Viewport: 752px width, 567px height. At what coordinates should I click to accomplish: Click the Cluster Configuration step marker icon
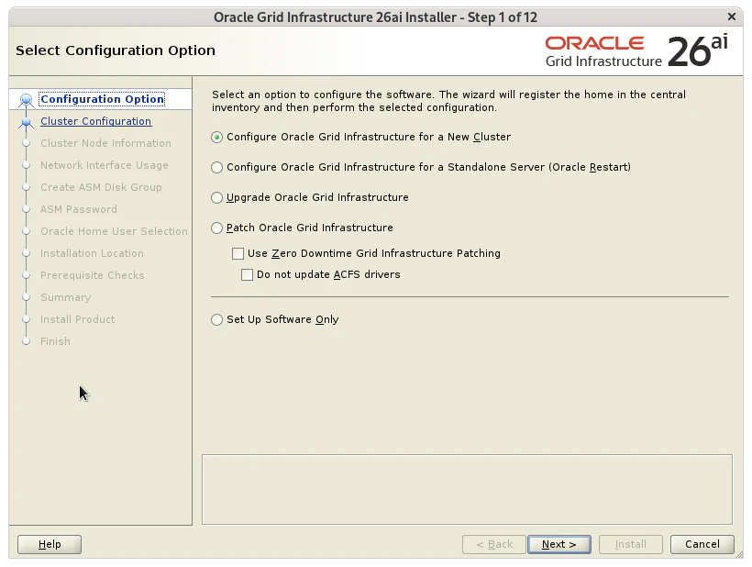pyautogui.click(x=27, y=122)
